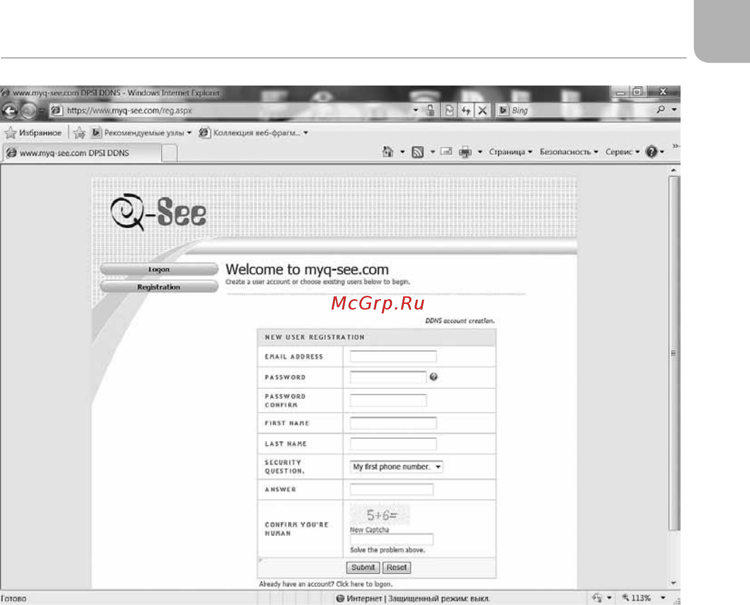Viewport: 750px width, 605px height.
Task: Click the security lock icon in address bar
Action: pyautogui.click(x=430, y=110)
